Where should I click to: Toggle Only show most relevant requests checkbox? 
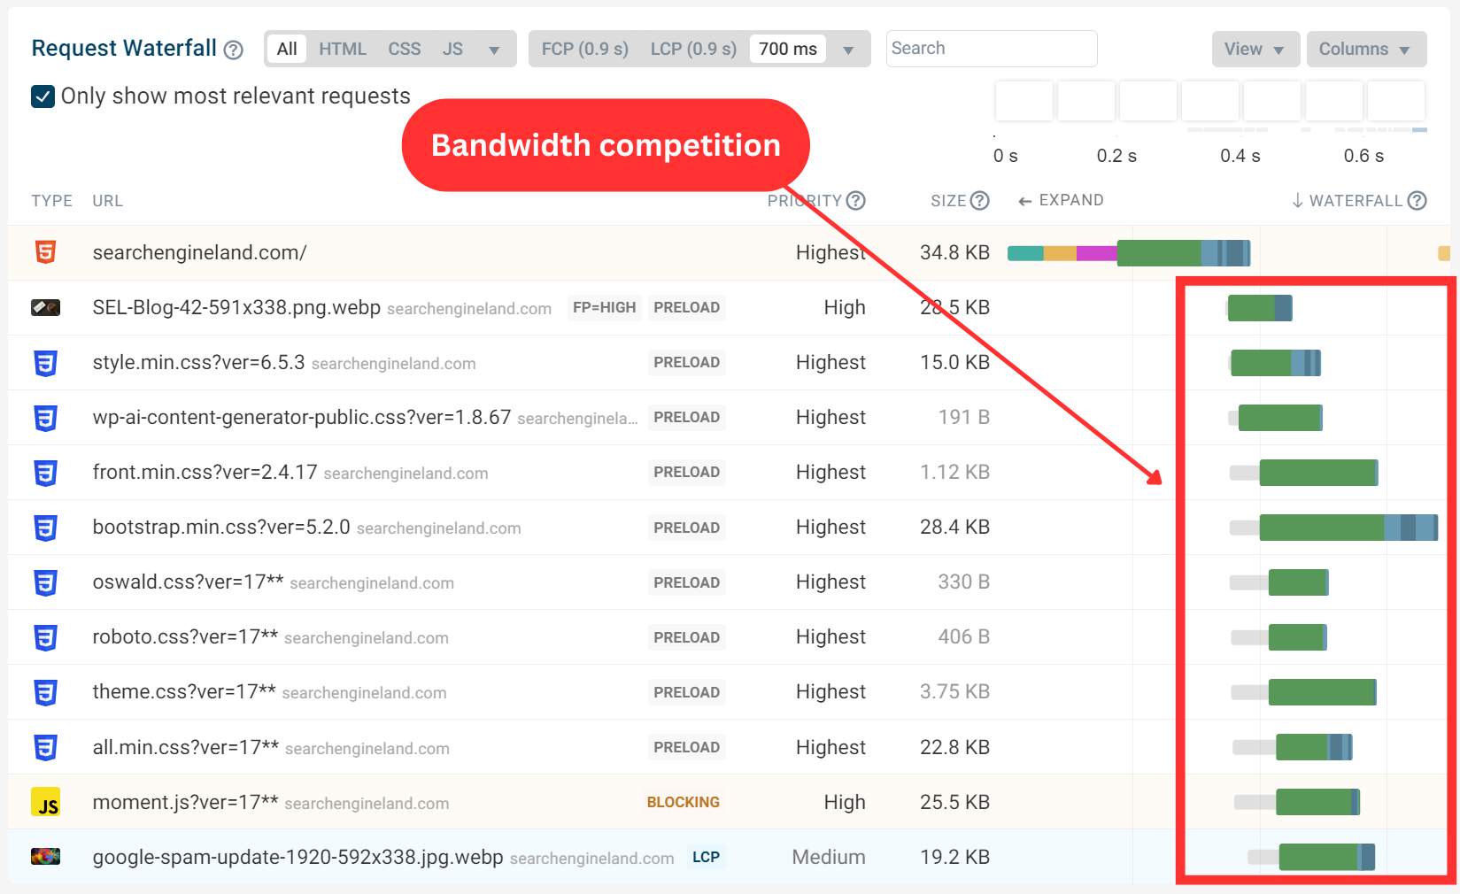point(42,96)
